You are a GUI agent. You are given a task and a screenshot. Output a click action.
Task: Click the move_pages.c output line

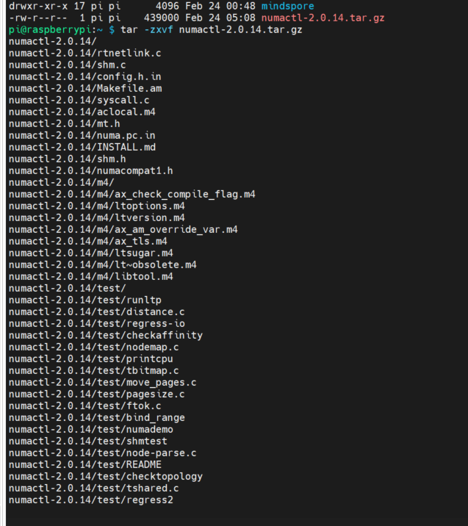[x=102, y=382]
